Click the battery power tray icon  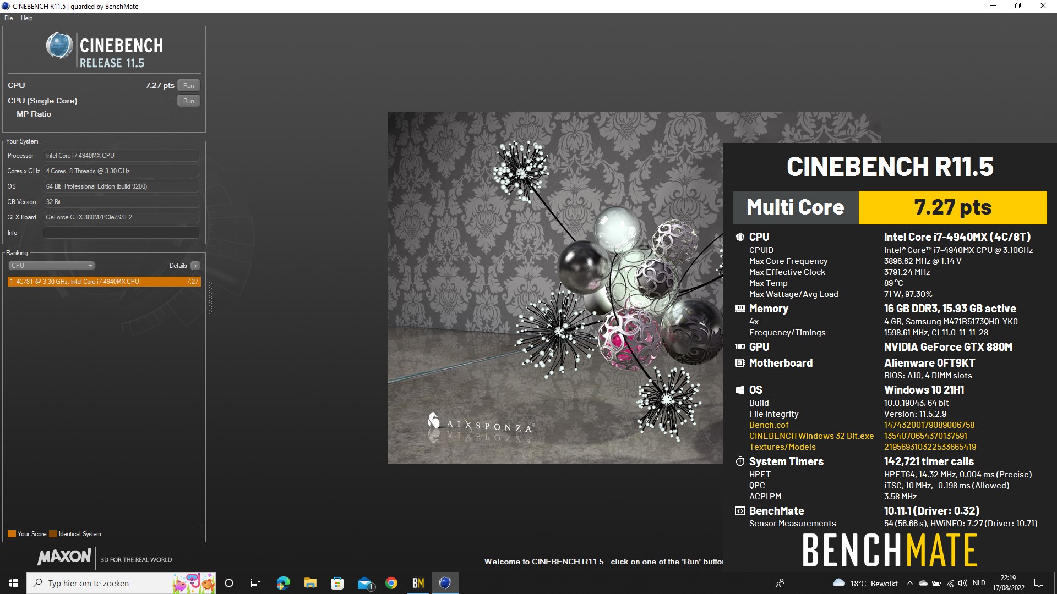(936, 583)
